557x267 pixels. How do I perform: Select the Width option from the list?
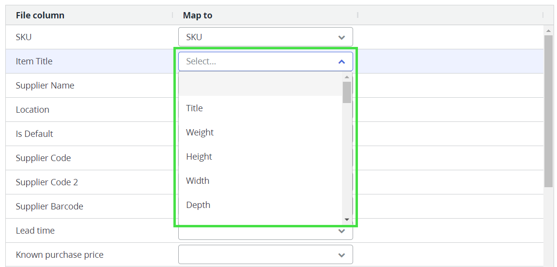tap(198, 181)
